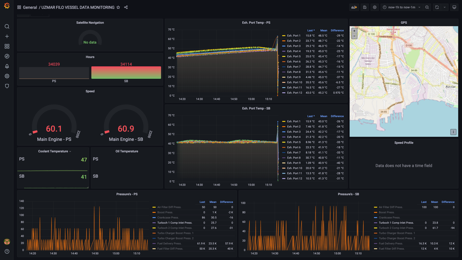Sort PS exhaust legend by Mean column
462x260 pixels.
click(x=323, y=30)
